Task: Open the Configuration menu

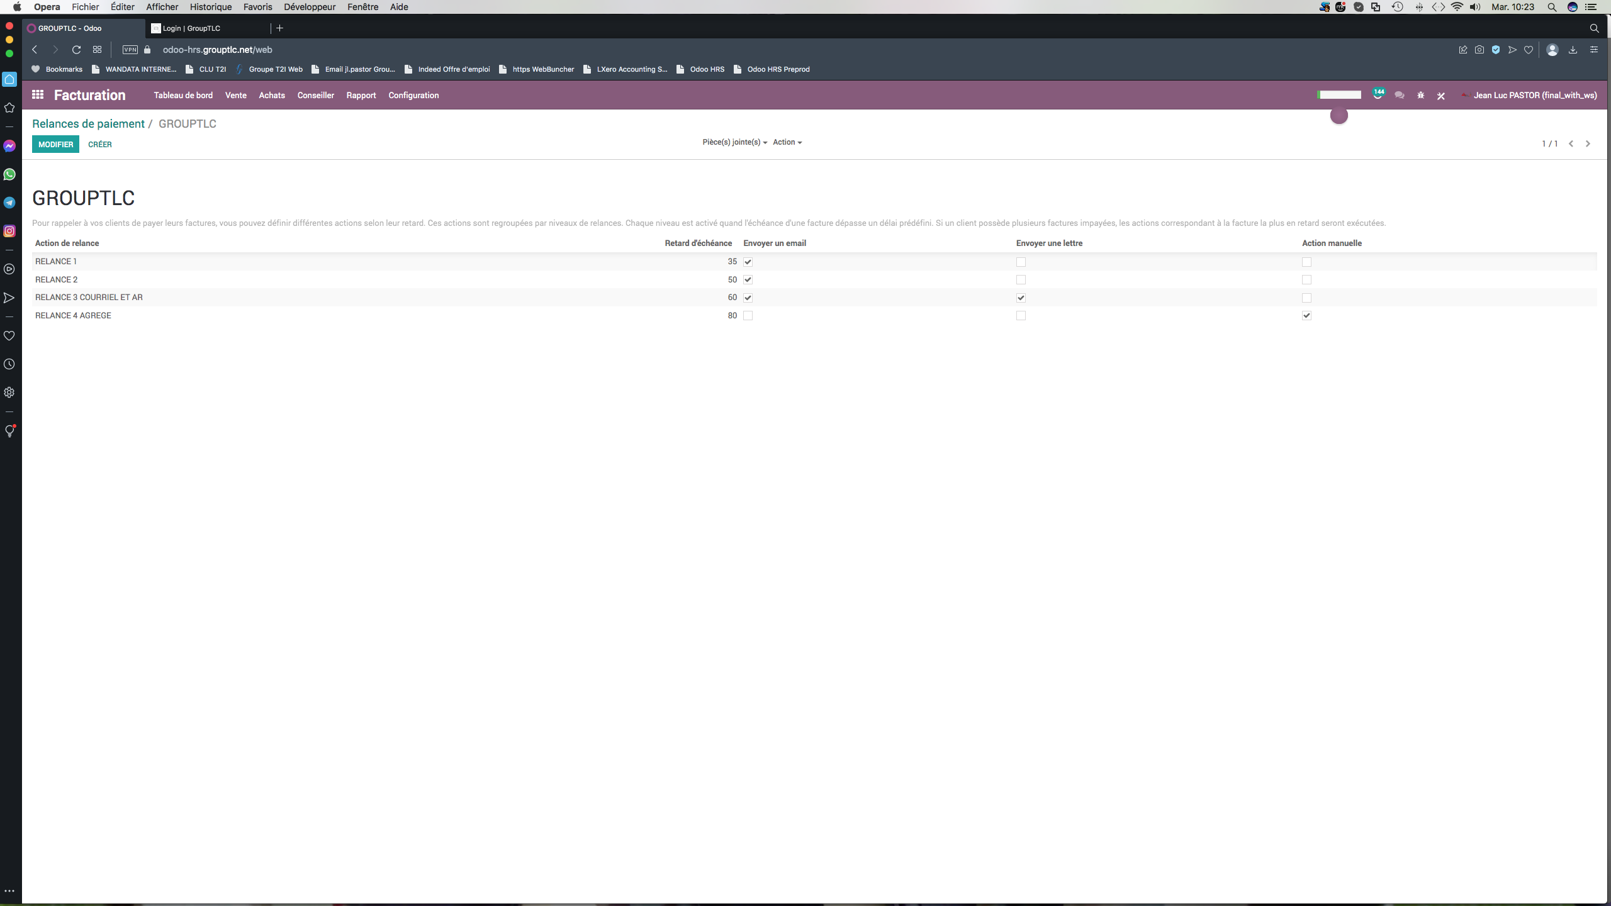Action: point(413,96)
